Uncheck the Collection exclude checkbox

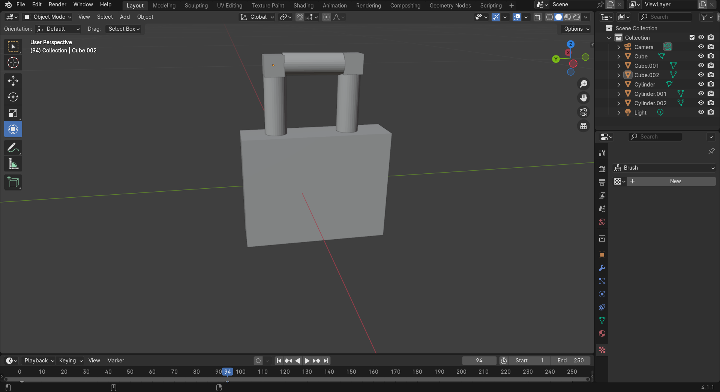coord(692,37)
